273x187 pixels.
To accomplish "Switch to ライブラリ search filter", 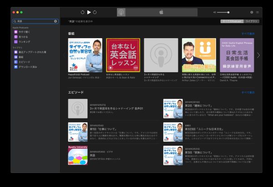I will (x=252, y=21).
